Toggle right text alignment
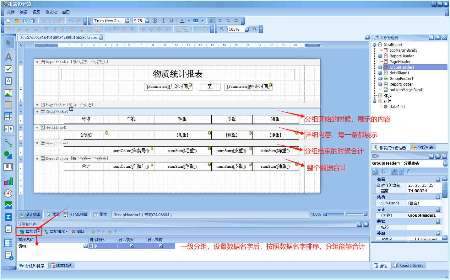 click(228, 21)
